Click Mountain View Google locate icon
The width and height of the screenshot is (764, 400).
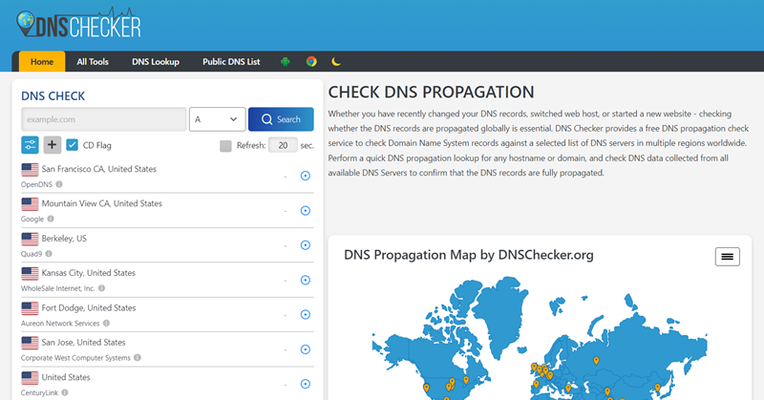click(x=306, y=210)
